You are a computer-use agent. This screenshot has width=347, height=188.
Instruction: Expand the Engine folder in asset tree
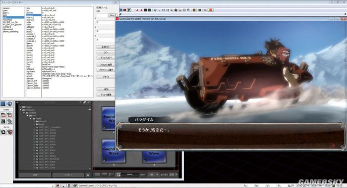[x=21, y=107]
